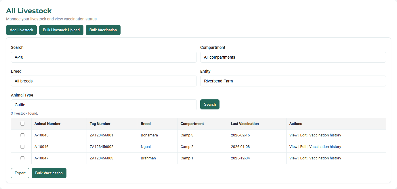The image size is (397, 189).
Task: Click the Add Livestock button
Action: [x=21, y=30]
